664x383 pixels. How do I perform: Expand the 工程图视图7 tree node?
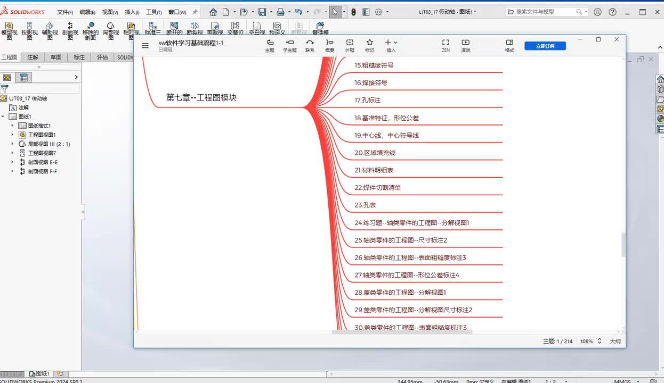tap(12, 153)
